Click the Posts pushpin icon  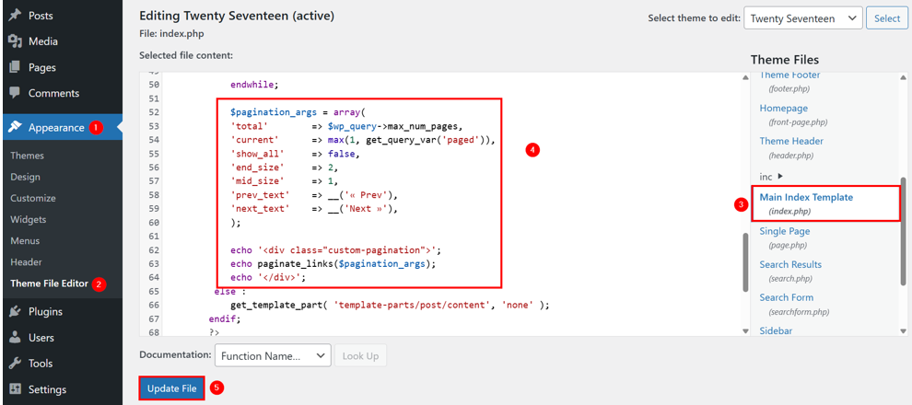tap(16, 17)
